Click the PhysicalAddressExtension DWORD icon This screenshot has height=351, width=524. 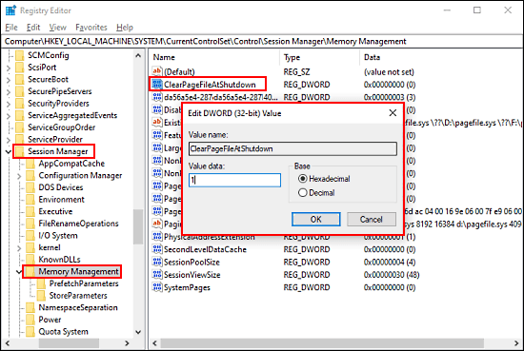[x=157, y=237]
